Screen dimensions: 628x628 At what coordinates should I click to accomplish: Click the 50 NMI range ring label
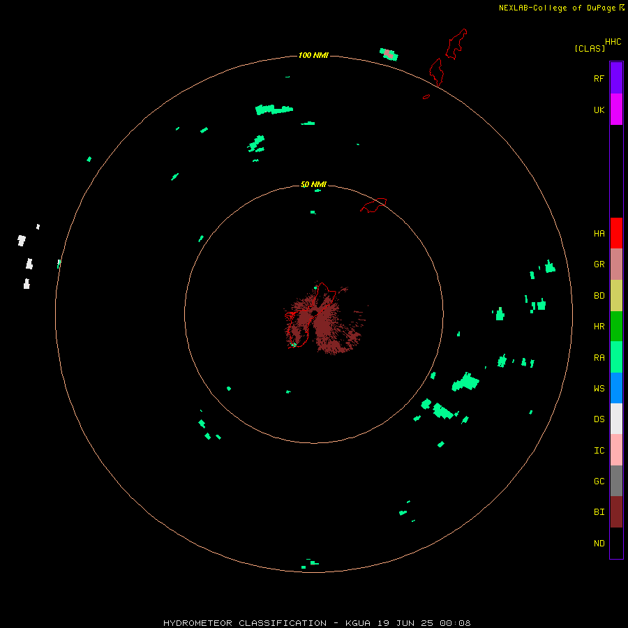tap(313, 184)
